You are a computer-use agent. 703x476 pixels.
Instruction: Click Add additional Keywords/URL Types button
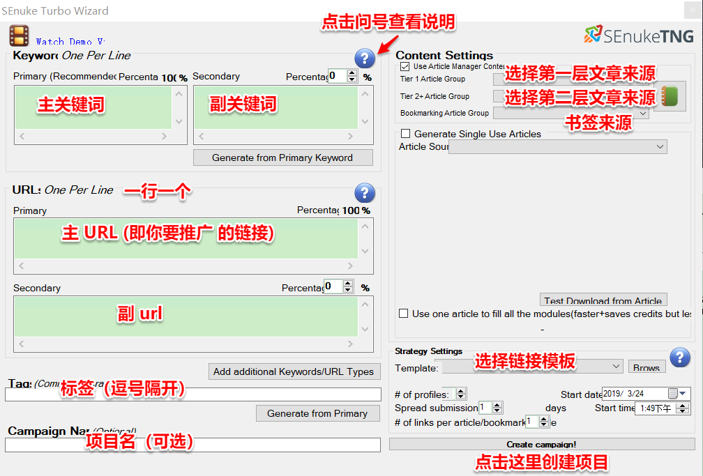pyautogui.click(x=294, y=371)
